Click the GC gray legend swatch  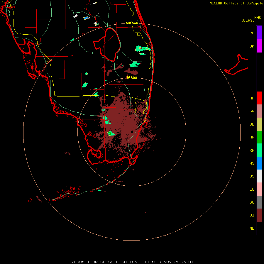[259, 202]
